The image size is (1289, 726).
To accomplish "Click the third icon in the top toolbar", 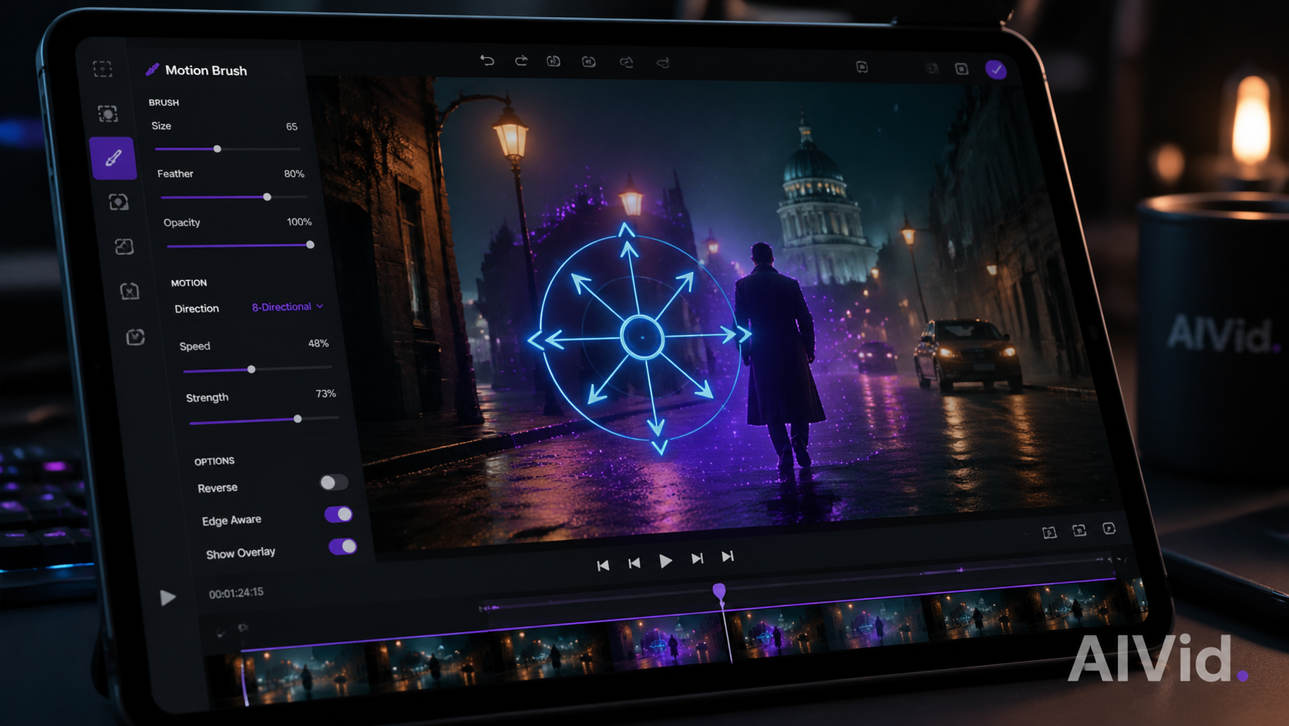I will click(554, 61).
